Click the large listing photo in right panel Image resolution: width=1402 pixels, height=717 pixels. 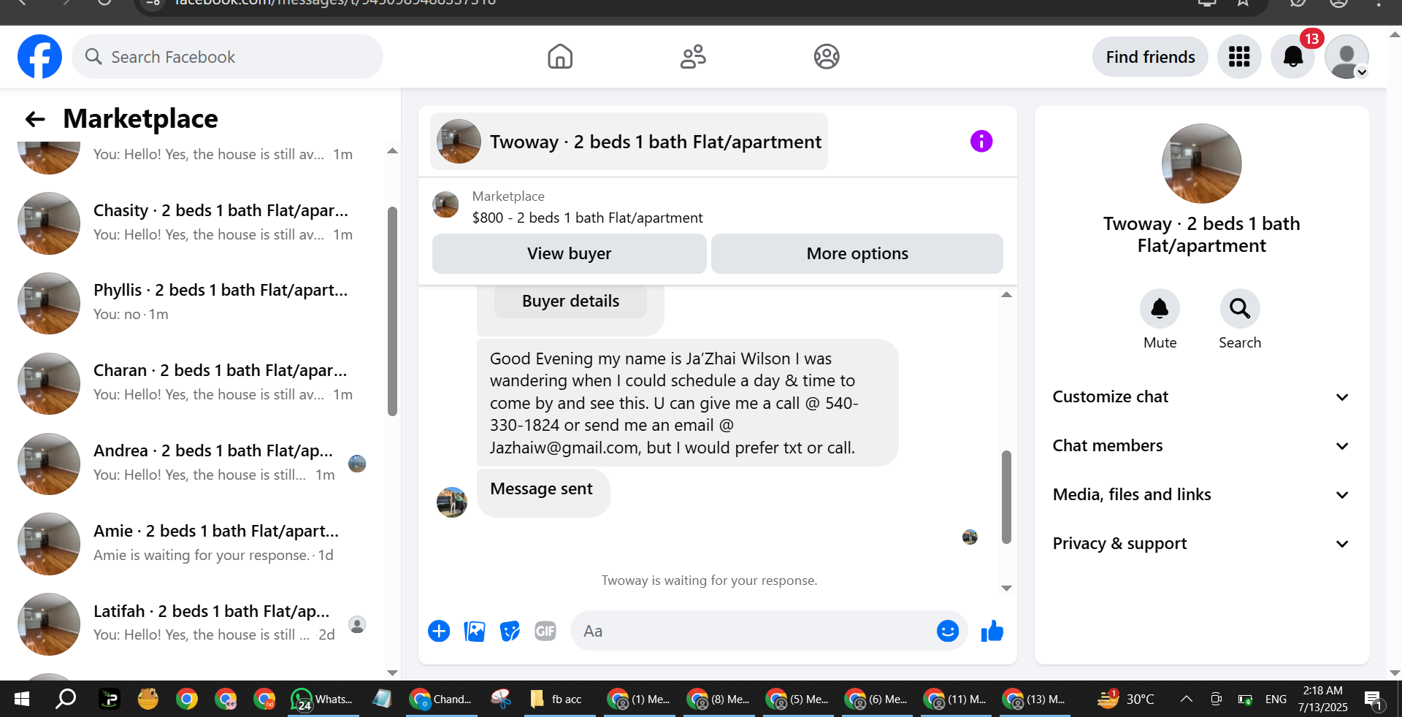click(x=1201, y=164)
